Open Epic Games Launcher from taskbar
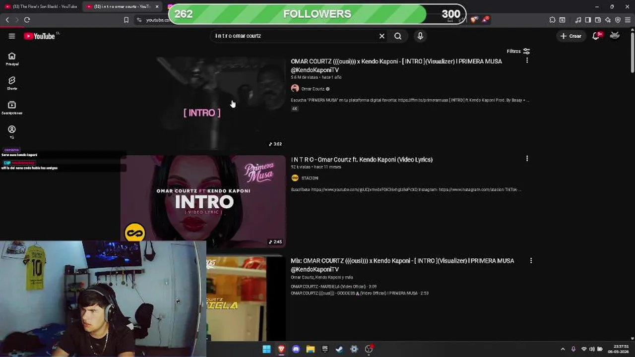This screenshot has height=357, width=635. [x=325, y=349]
